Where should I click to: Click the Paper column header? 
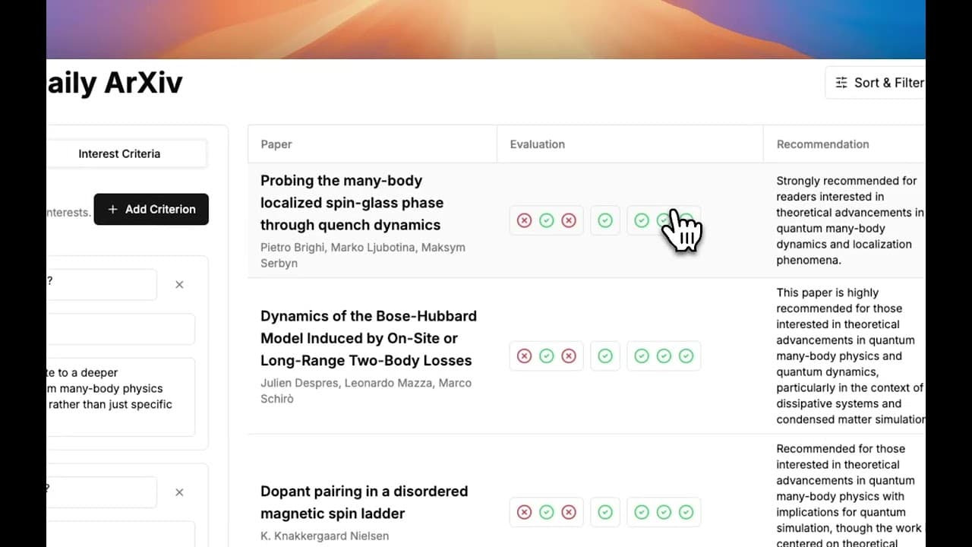[x=372, y=144]
